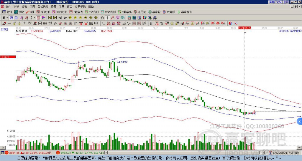Click the SH000001 上证指数 status entry
Viewport: 302px width, 161px height.
click(285, 153)
